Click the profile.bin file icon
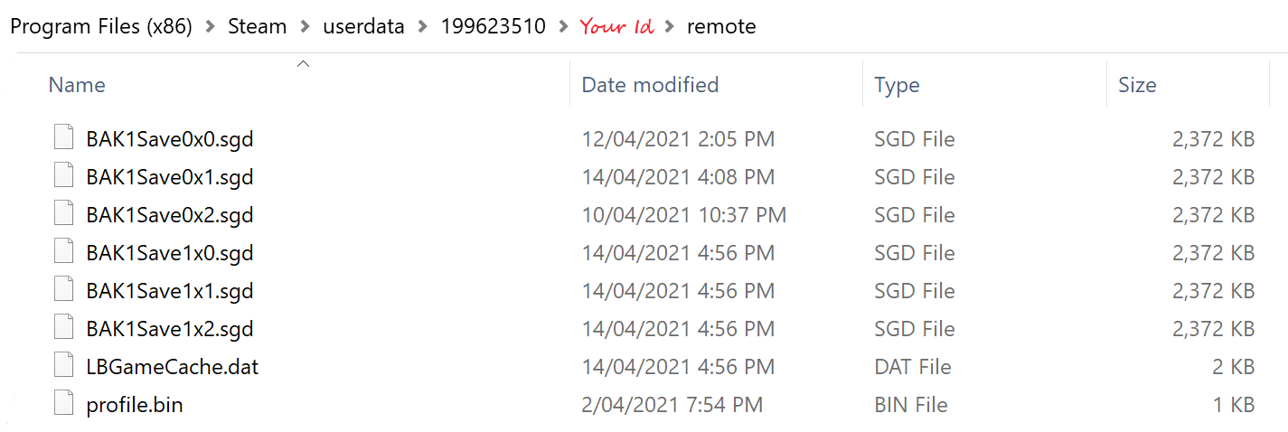Viewport: 1288px width, 432px height. 63,405
